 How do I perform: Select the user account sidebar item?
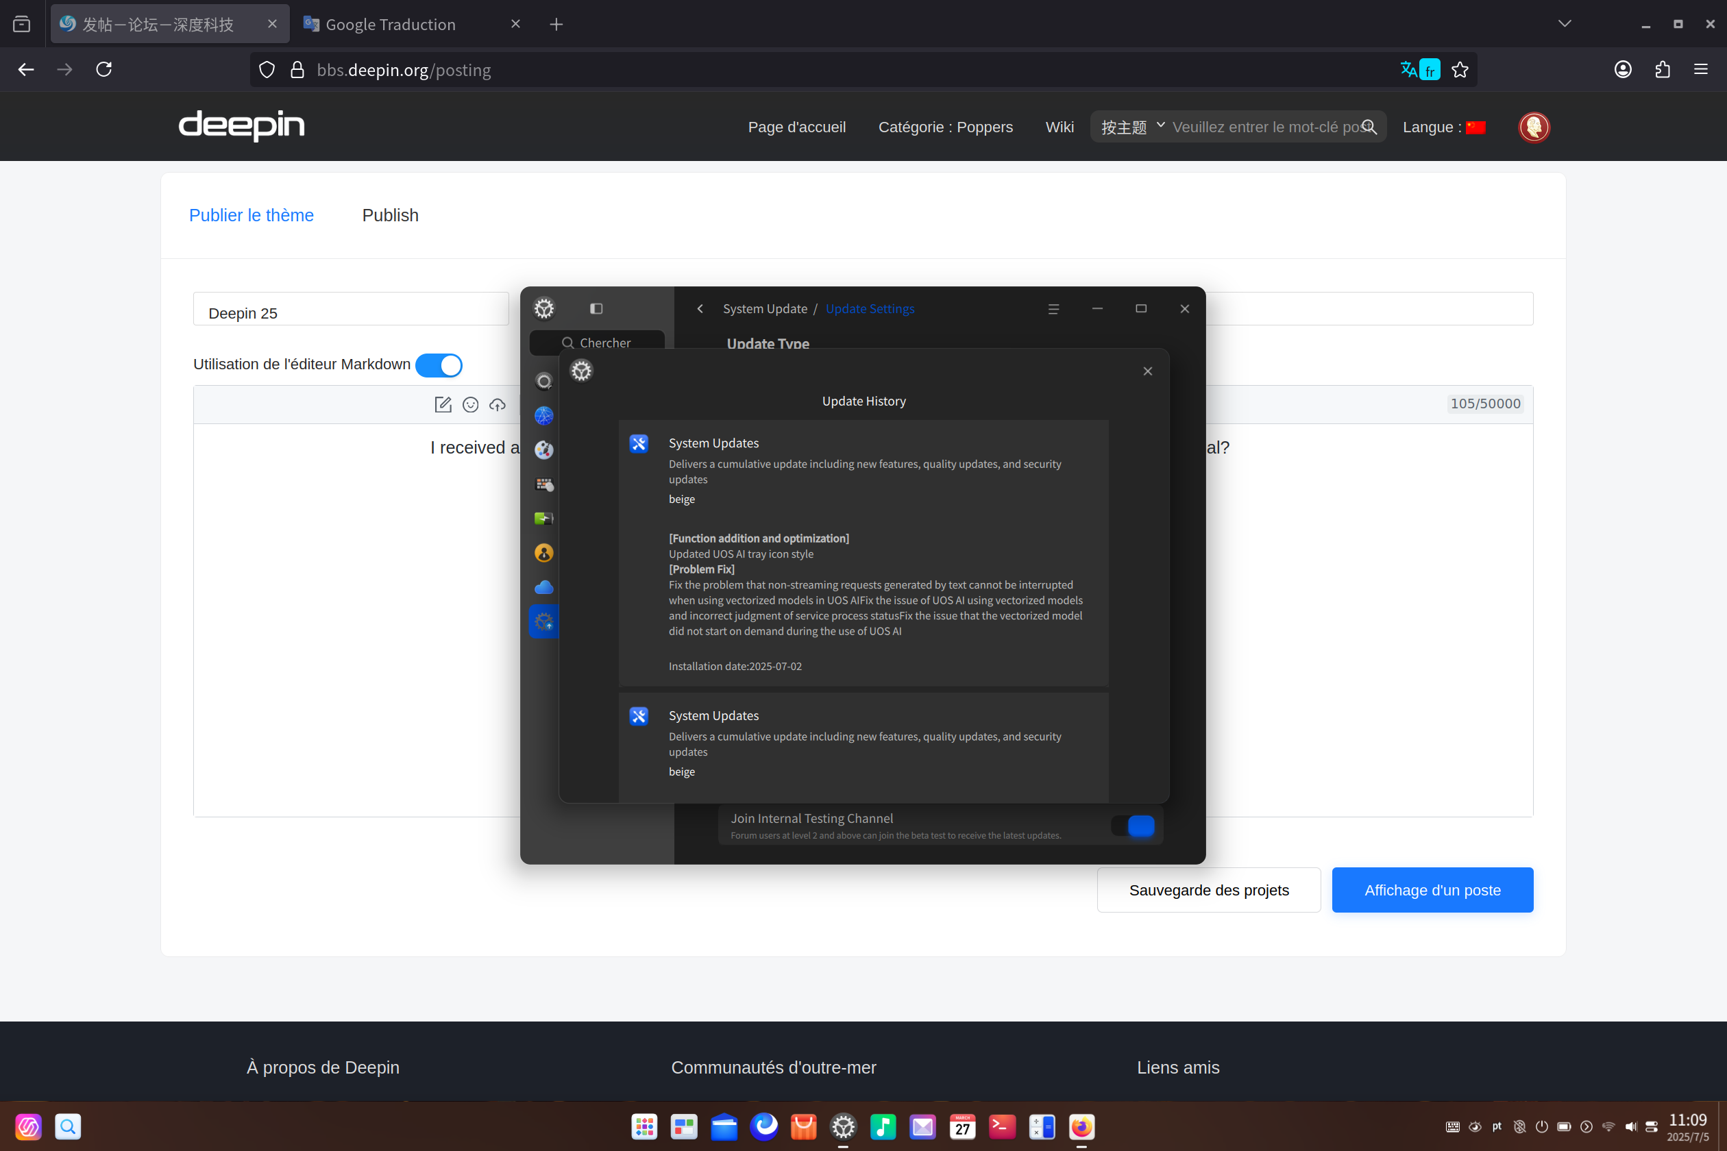[544, 553]
